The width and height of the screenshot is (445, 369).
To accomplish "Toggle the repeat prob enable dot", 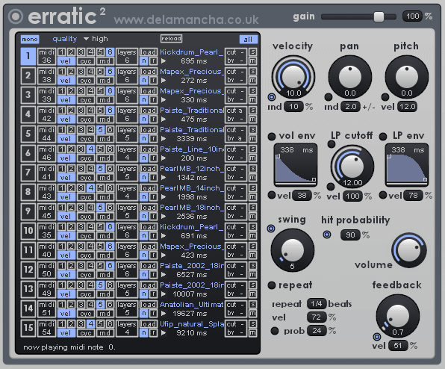I will point(275,331).
